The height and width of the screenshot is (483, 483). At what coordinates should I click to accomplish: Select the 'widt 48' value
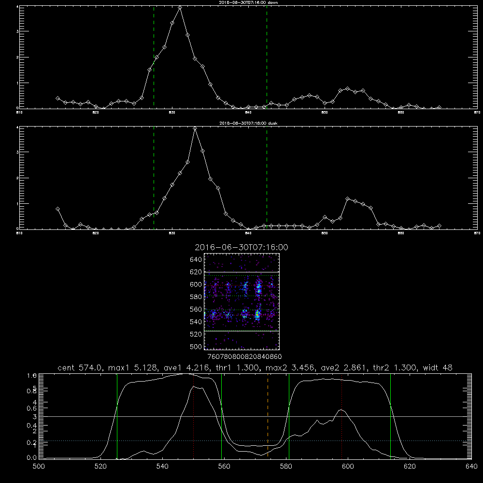coord(438,368)
